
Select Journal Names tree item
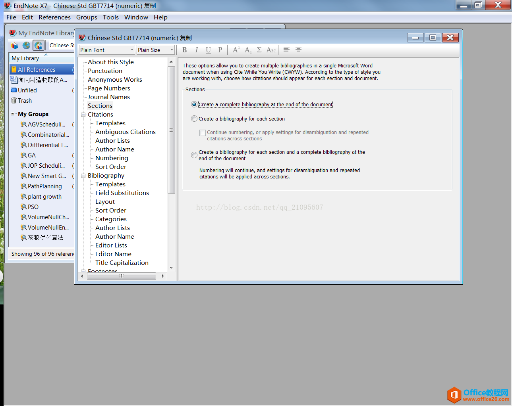[x=109, y=97]
